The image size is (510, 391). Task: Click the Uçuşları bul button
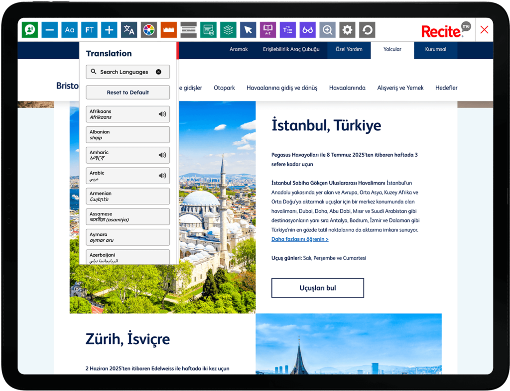pos(317,288)
